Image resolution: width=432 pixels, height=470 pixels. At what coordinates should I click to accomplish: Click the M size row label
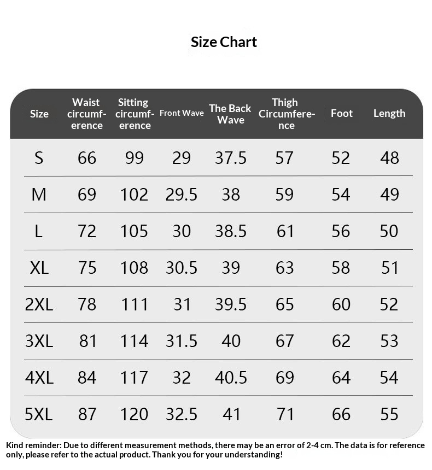[x=39, y=195]
